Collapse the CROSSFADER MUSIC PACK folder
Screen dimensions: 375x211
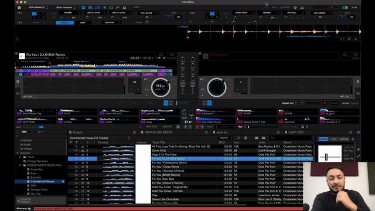pos(21,165)
